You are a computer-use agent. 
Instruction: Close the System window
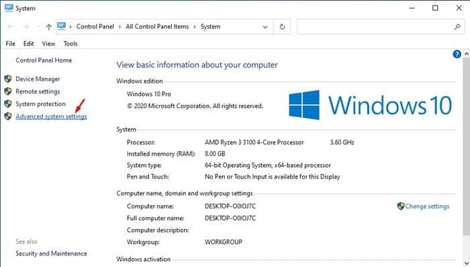pyautogui.click(x=459, y=8)
